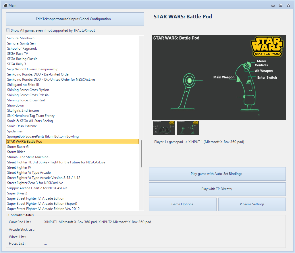Click the large Battle Pod control diagram
The image size is (295, 253).
click(x=219, y=77)
